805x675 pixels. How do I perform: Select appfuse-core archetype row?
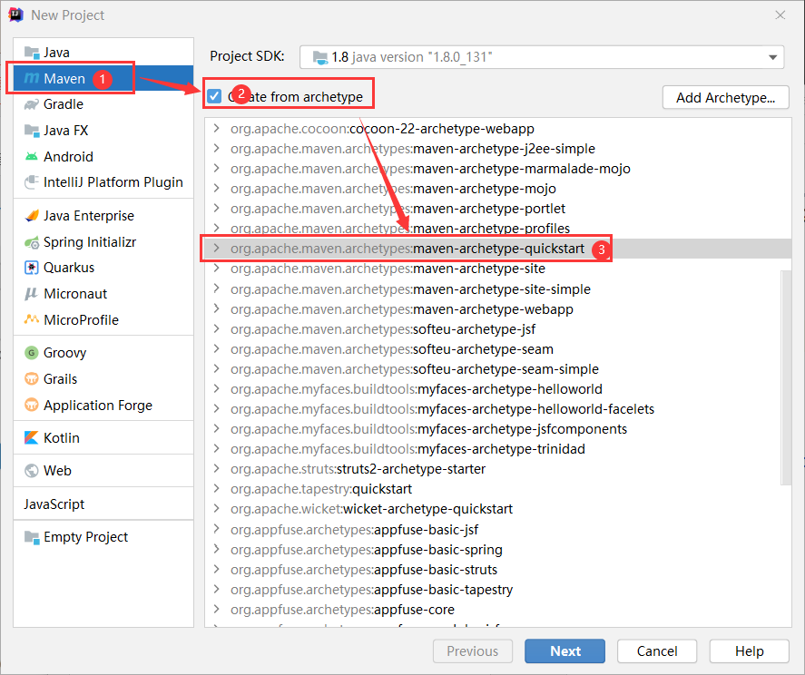(498, 610)
